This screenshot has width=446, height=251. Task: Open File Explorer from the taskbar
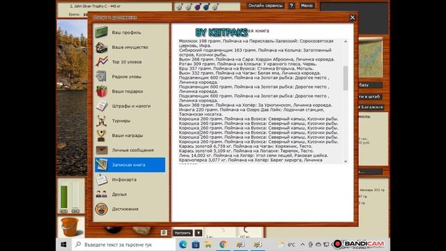point(208,245)
